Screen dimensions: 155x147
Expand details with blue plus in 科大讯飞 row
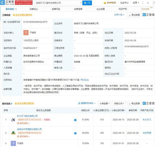75,120
